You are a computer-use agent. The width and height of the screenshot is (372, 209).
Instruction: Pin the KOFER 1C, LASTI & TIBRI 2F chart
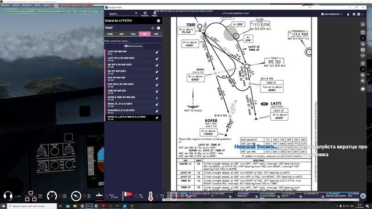(157, 118)
